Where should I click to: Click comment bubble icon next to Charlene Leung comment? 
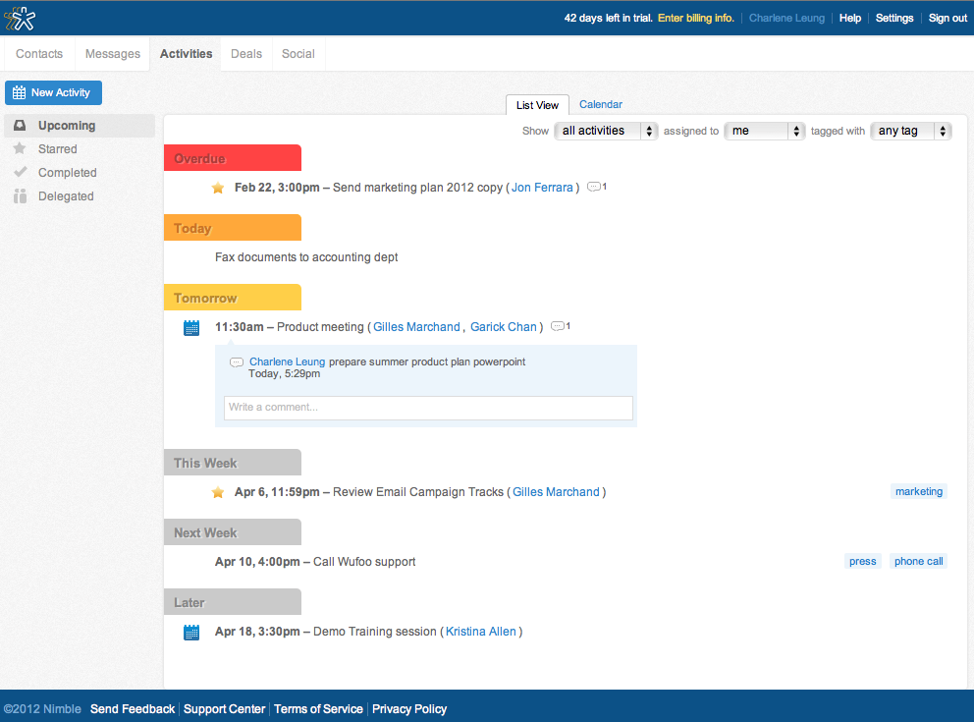point(237,362)
